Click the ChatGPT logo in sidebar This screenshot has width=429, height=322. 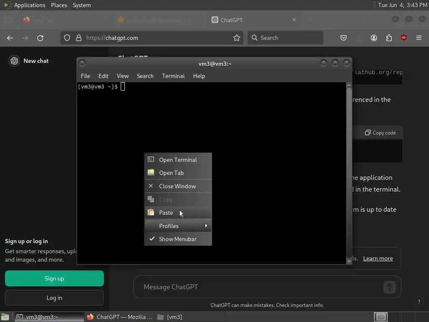click(14, 61)
